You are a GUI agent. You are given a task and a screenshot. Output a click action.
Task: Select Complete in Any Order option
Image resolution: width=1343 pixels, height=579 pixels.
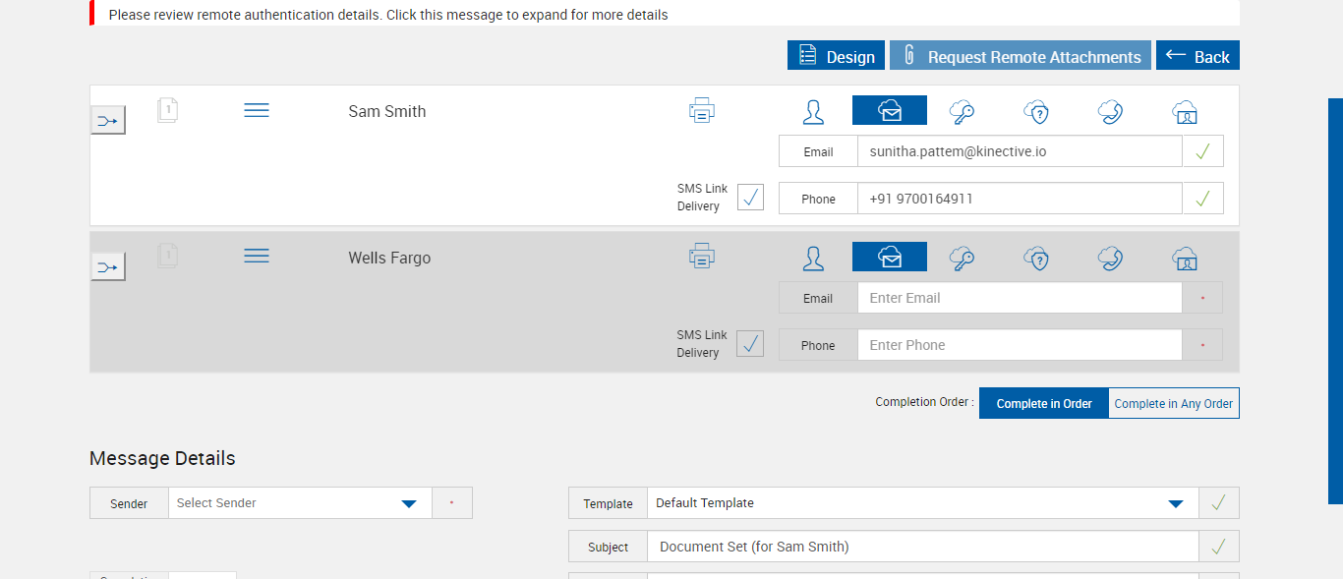[1174, 403]
